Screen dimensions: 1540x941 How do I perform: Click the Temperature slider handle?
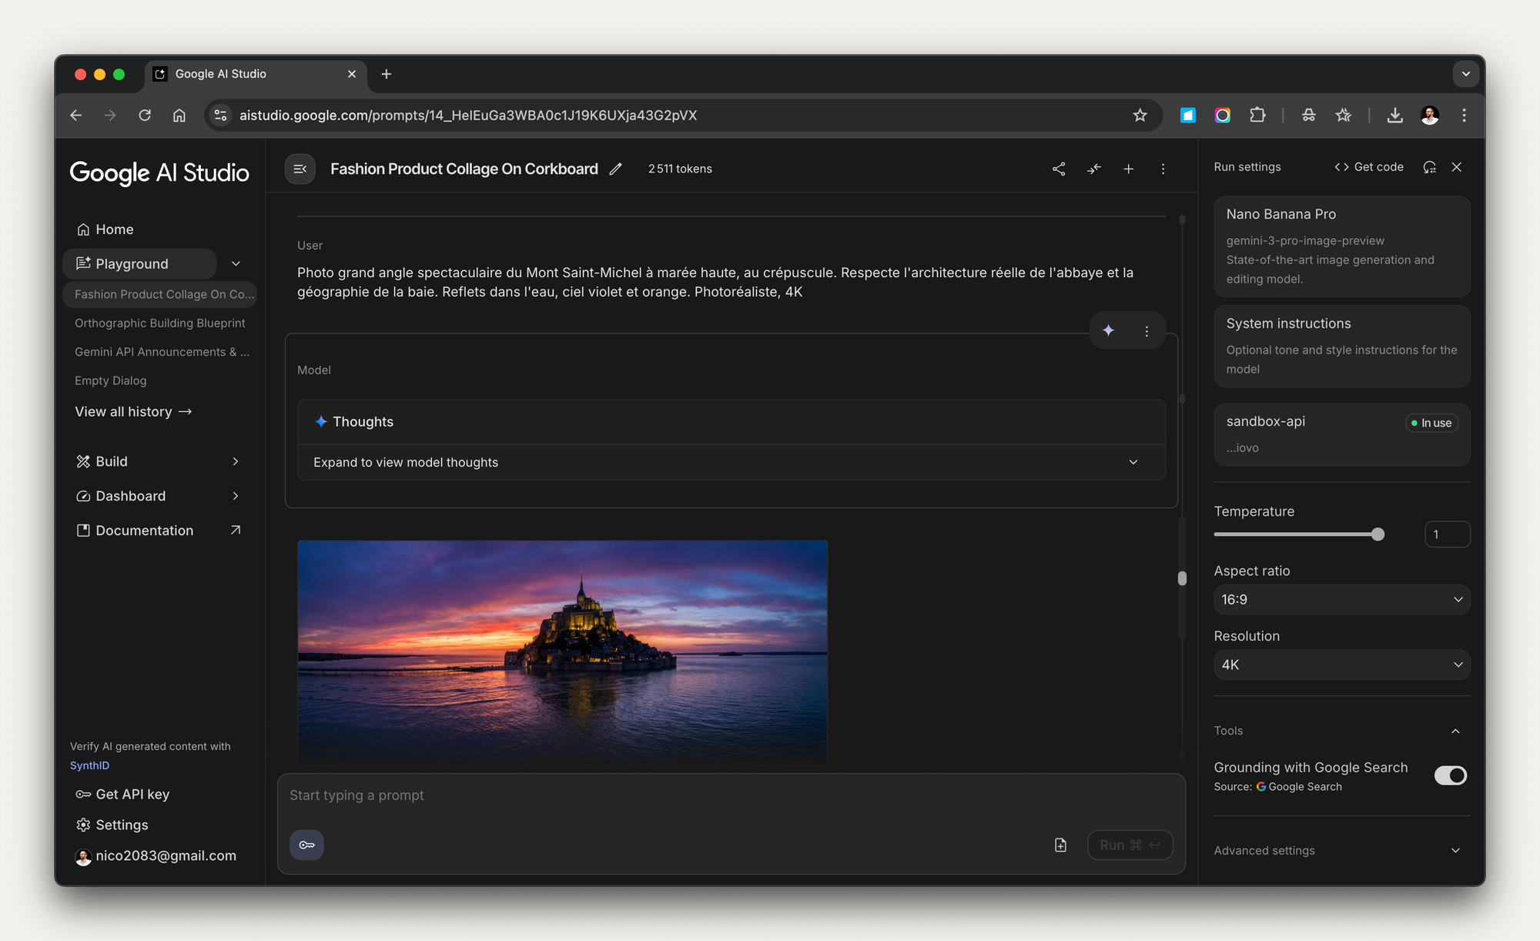(x=1378, y=534)
